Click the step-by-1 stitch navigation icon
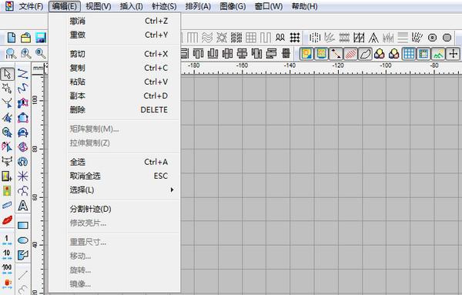Viewport: 462px width, 295px height. tap(7, 240)
